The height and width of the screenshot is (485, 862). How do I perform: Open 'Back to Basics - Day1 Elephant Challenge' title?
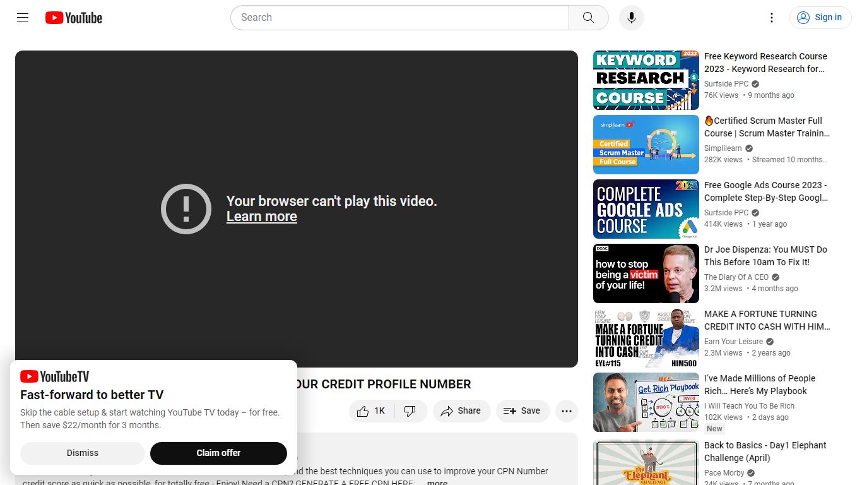click(765, 452)
